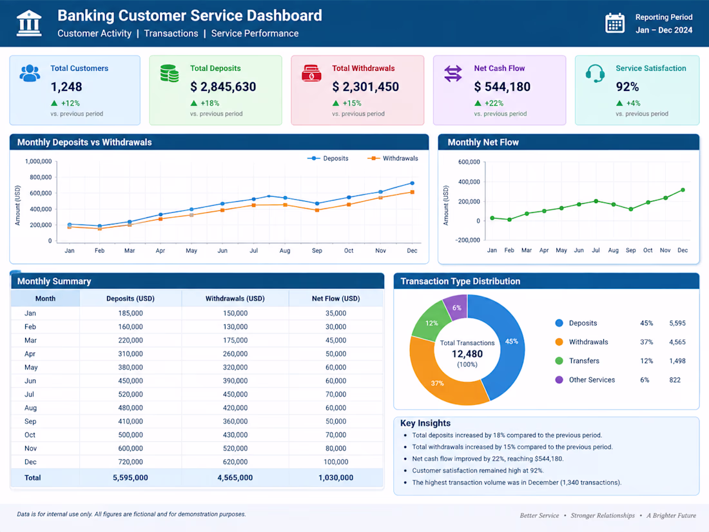The height and width of the screenshot is (532, 709).
Task: Click the Net Flow (USD) column header
Action: (336, 299)
